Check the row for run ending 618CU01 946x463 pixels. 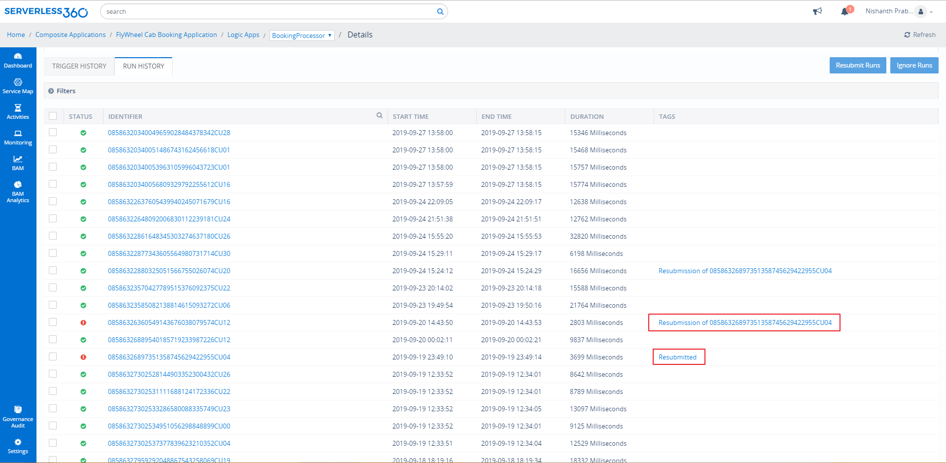[x=53, y=149]
